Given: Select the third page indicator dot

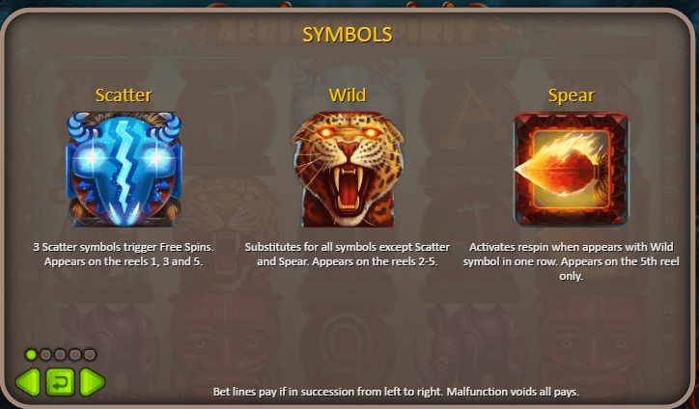Looking at the screenshot, I should 60,355.
